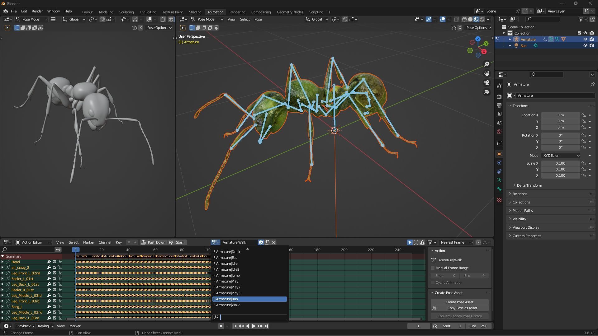Click the Stash button
598x336 pixels.
177,242
